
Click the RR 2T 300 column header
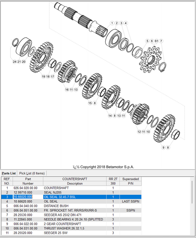[113, 181]
